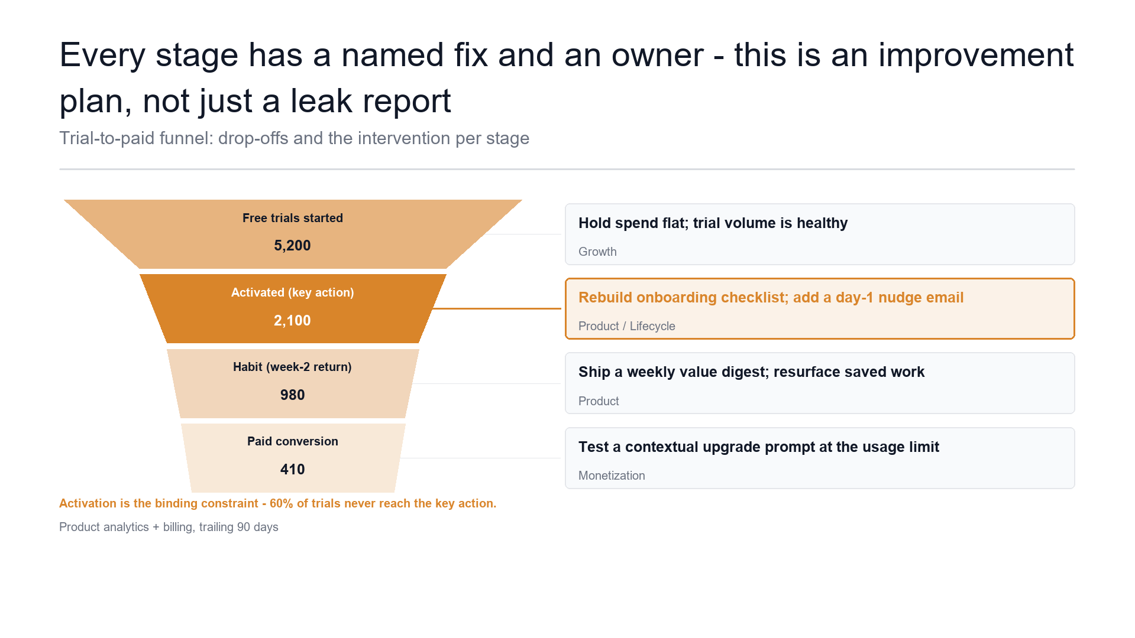1135x638 pixels.
Task: Click the 2,100 activated count
Action: pos(292,321)
